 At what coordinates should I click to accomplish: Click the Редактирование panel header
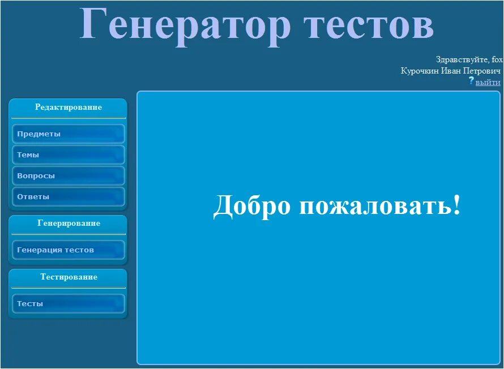pyautogui.click(x=69, y=108)
